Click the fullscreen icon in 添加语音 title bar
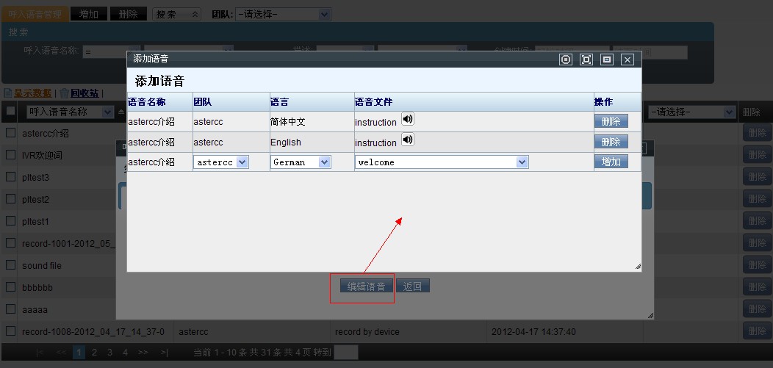Image resolution: width=773 pixels, height=368 pixels. (x=586, y=59)
